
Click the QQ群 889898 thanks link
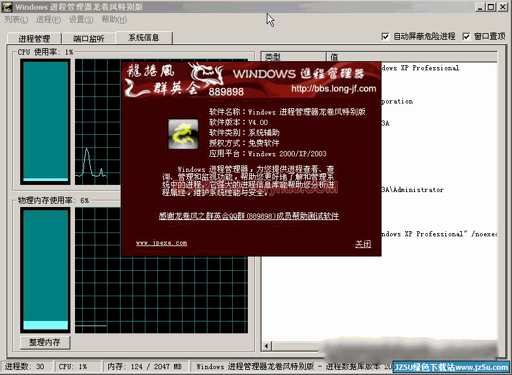248,216
